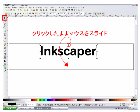Click the green Redo arrow
Viewport: 140px width, 112px height.
[x=27, y=10]
